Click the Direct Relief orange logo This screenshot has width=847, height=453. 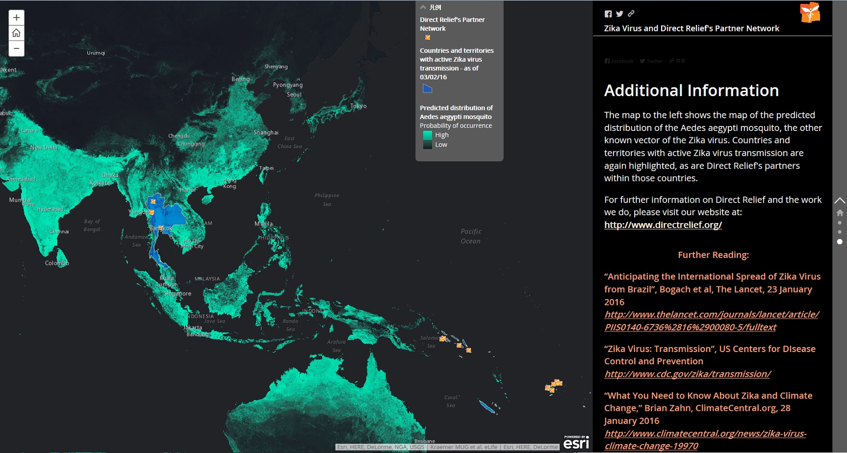click(x=810, y=13)
